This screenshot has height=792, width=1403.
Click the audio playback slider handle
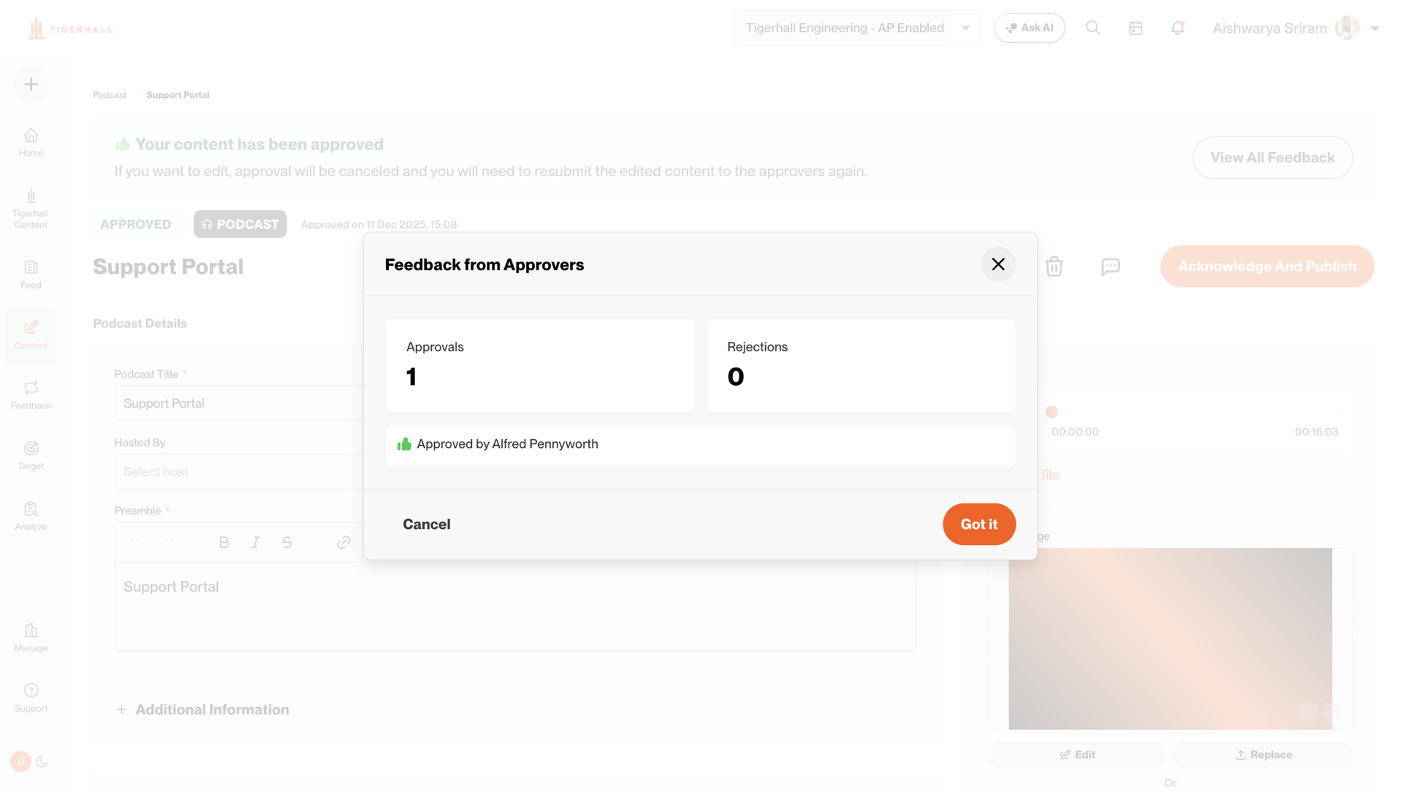click(x=1052, y=411)
